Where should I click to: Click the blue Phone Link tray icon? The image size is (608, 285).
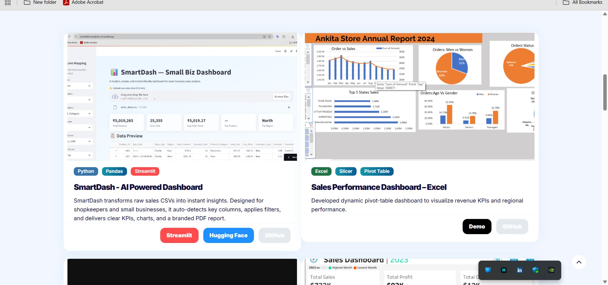(488, 270)
